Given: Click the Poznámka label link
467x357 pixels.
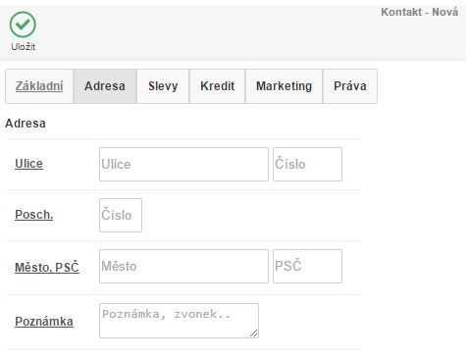Looking at the screenshot, I should pyautogui.click(x=44, y=322).
